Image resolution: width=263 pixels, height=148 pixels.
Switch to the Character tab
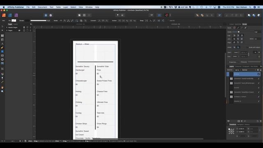[x=238, y=67]
